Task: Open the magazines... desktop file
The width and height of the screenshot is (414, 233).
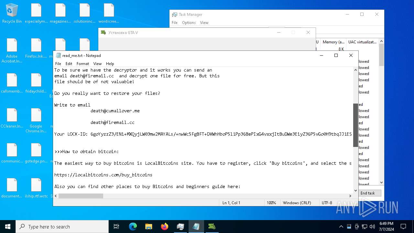Action: coord(60,14)
